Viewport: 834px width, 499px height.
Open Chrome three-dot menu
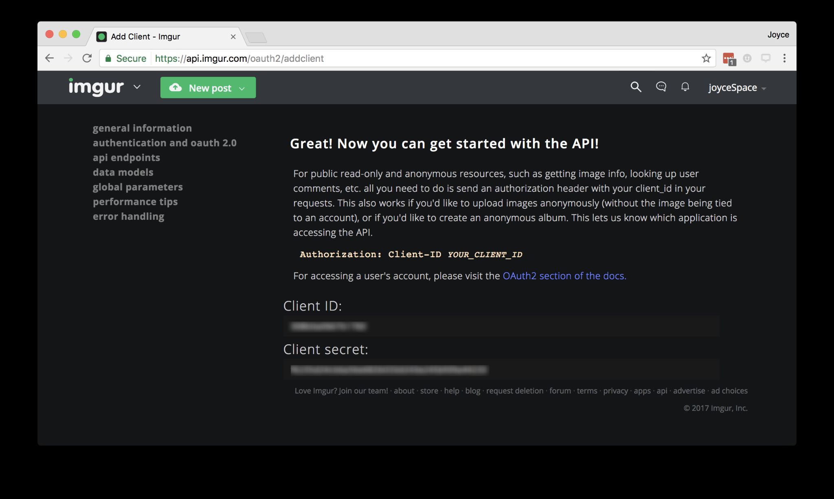(x=784, y=58)
